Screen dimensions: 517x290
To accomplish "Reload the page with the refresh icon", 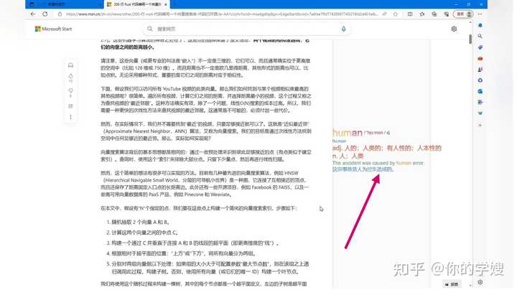I will tap(45, 14).
